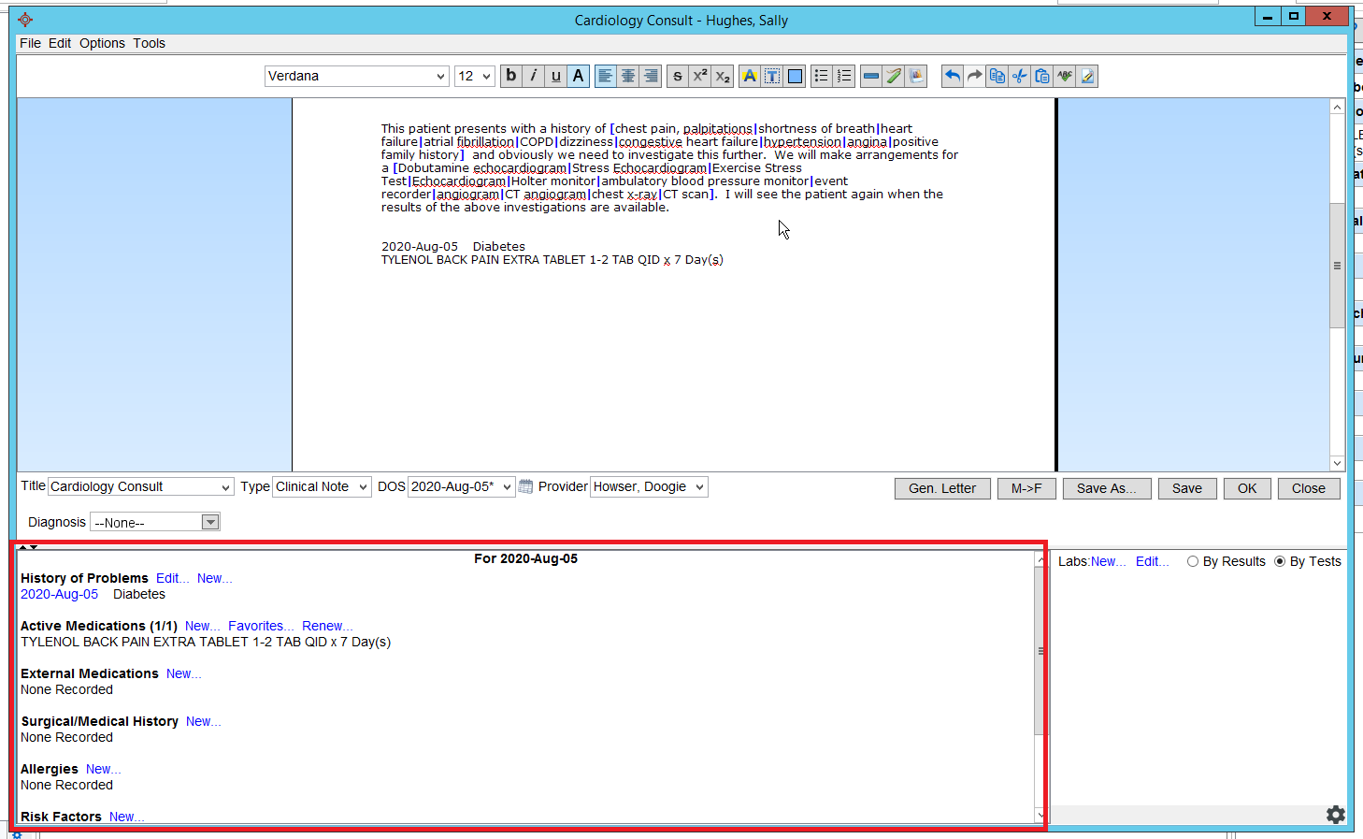Cut selection with the scissors icon
This screenshot has height=839, width=1363.
[x=1020, y=76]
